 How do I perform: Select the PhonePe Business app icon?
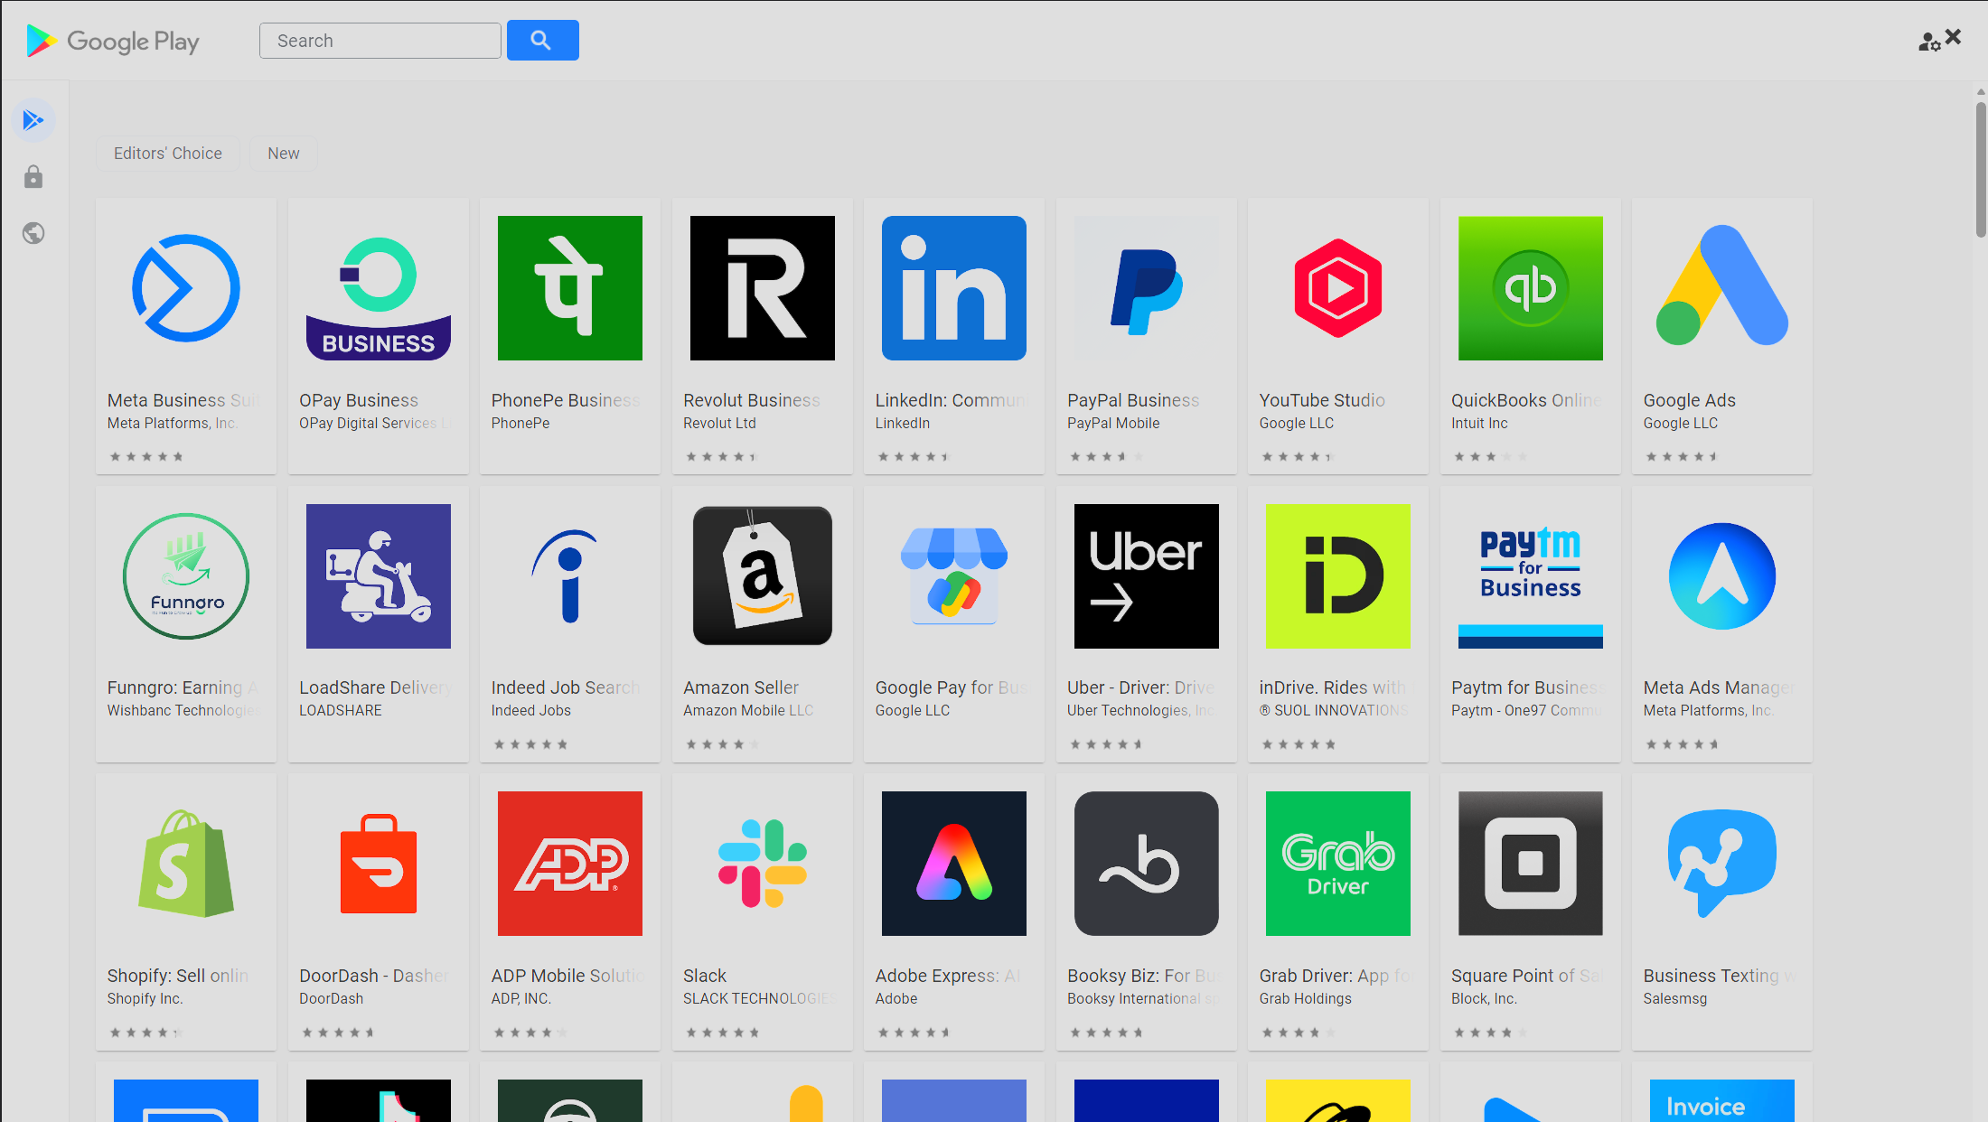coord(570,288)
